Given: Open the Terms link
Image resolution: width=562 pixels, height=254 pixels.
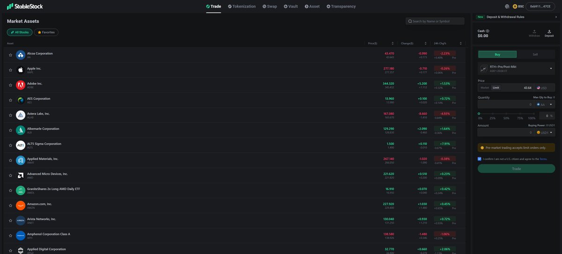Looking at the screenshot, I should 543,159.
